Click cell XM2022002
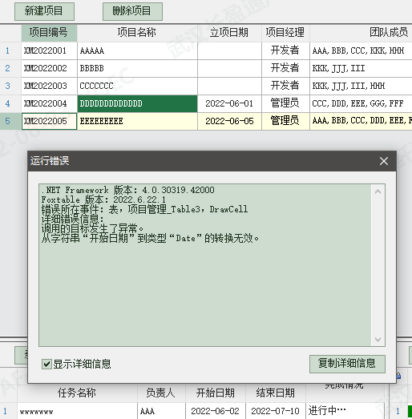 (49, 68)
